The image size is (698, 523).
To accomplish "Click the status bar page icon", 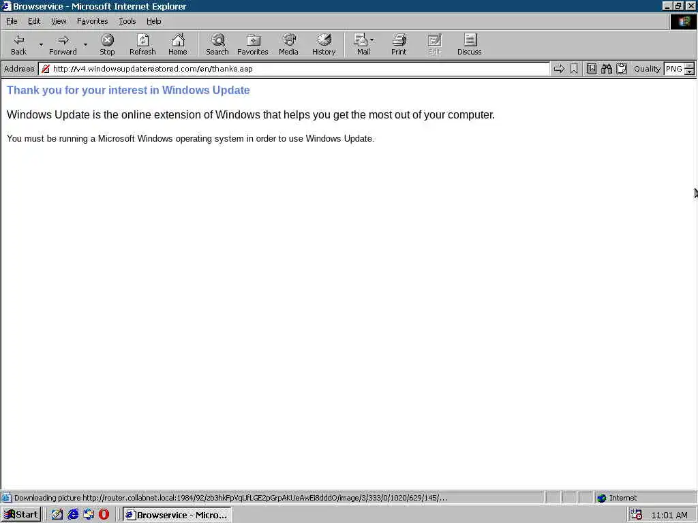I will point(6,498).
